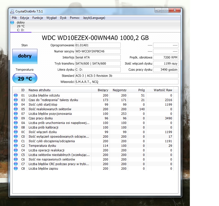219x206 pixels.
Task: Minimize the CrystalDiskInfo window
Action: [158, 10]
